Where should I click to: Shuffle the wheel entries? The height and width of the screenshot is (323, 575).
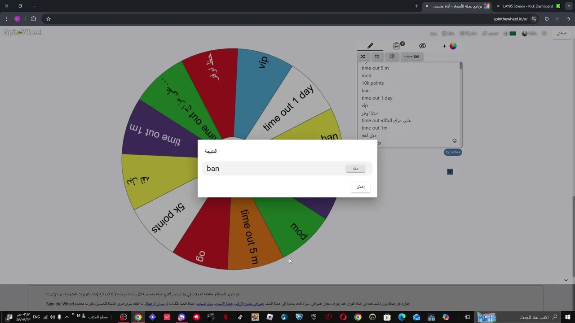click(x=363, y=57)
